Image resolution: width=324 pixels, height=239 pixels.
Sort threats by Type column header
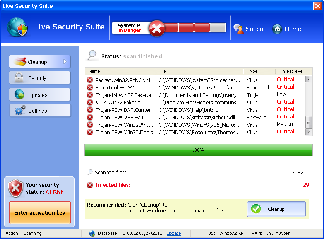259,71
